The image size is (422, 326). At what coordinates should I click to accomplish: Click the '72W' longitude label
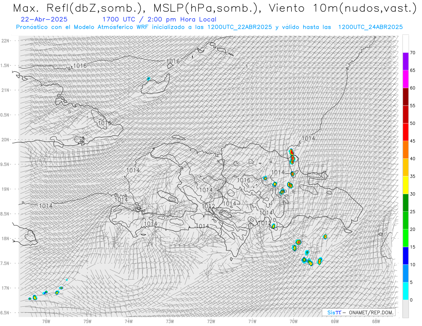coord(211,321)
